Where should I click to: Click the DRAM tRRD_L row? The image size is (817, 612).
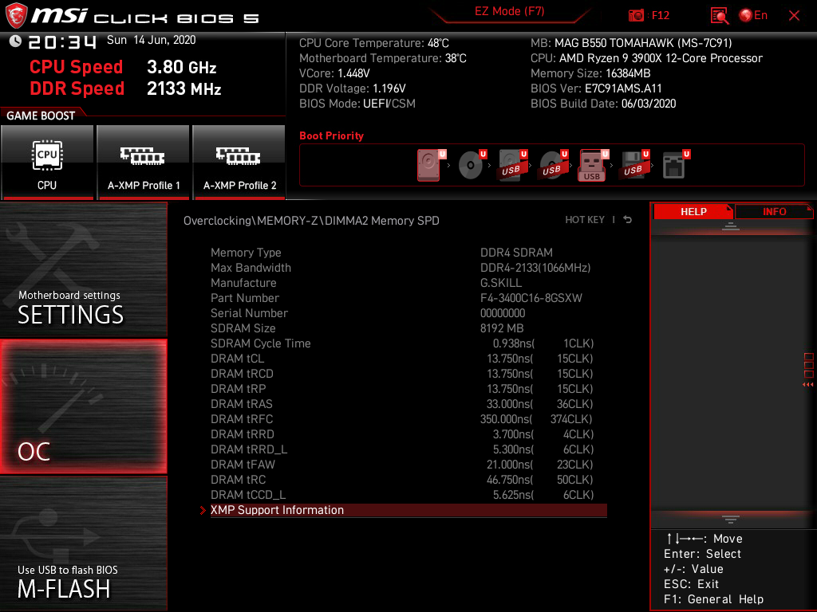pyautogui.click(x=408, y=449)
